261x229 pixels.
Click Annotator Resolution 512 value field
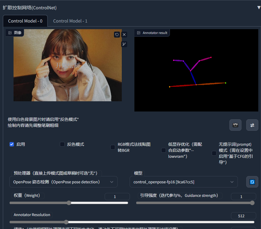click(x=243, y=216)
